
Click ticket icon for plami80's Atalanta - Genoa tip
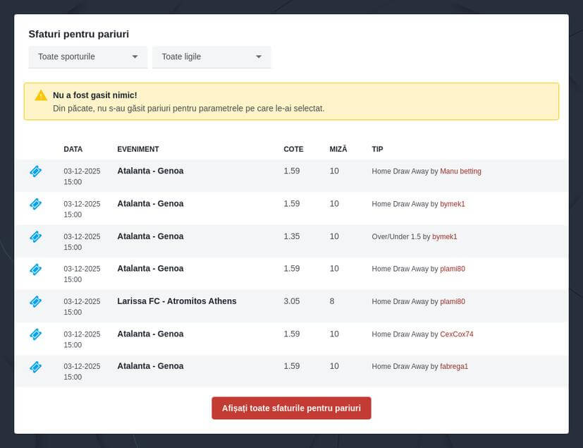tap(35, 269)
